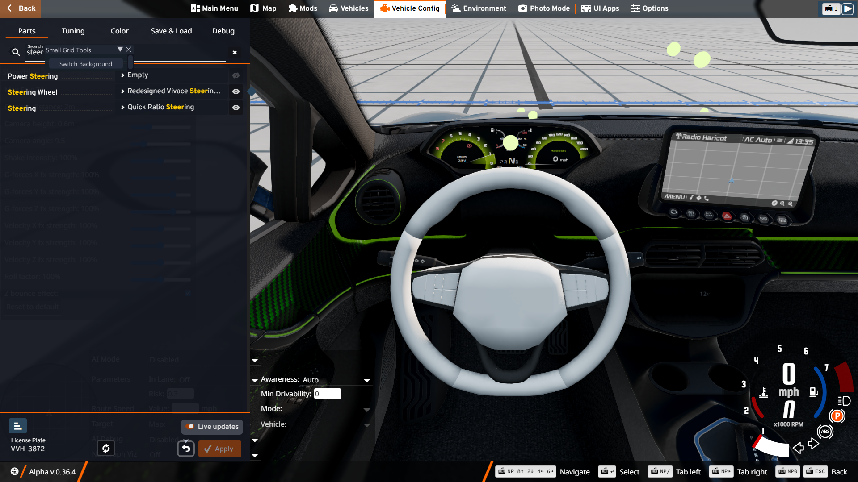
Task: Expand the Quick Ratio Steering slot
Action: tap(122, 107)
